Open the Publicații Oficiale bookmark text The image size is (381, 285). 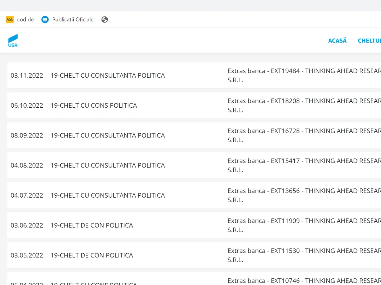tap(73, 20)
